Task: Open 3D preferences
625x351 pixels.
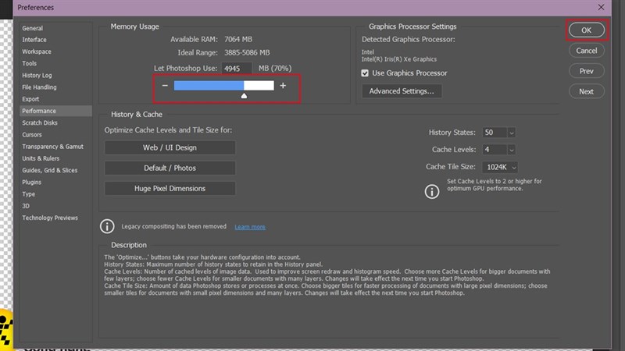Action: (x=55, y=206)
